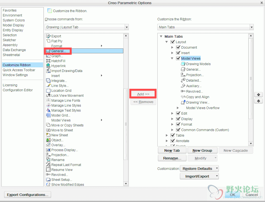
Task: Uncheck the Model Views group checkbox
Action: point(178,58)
